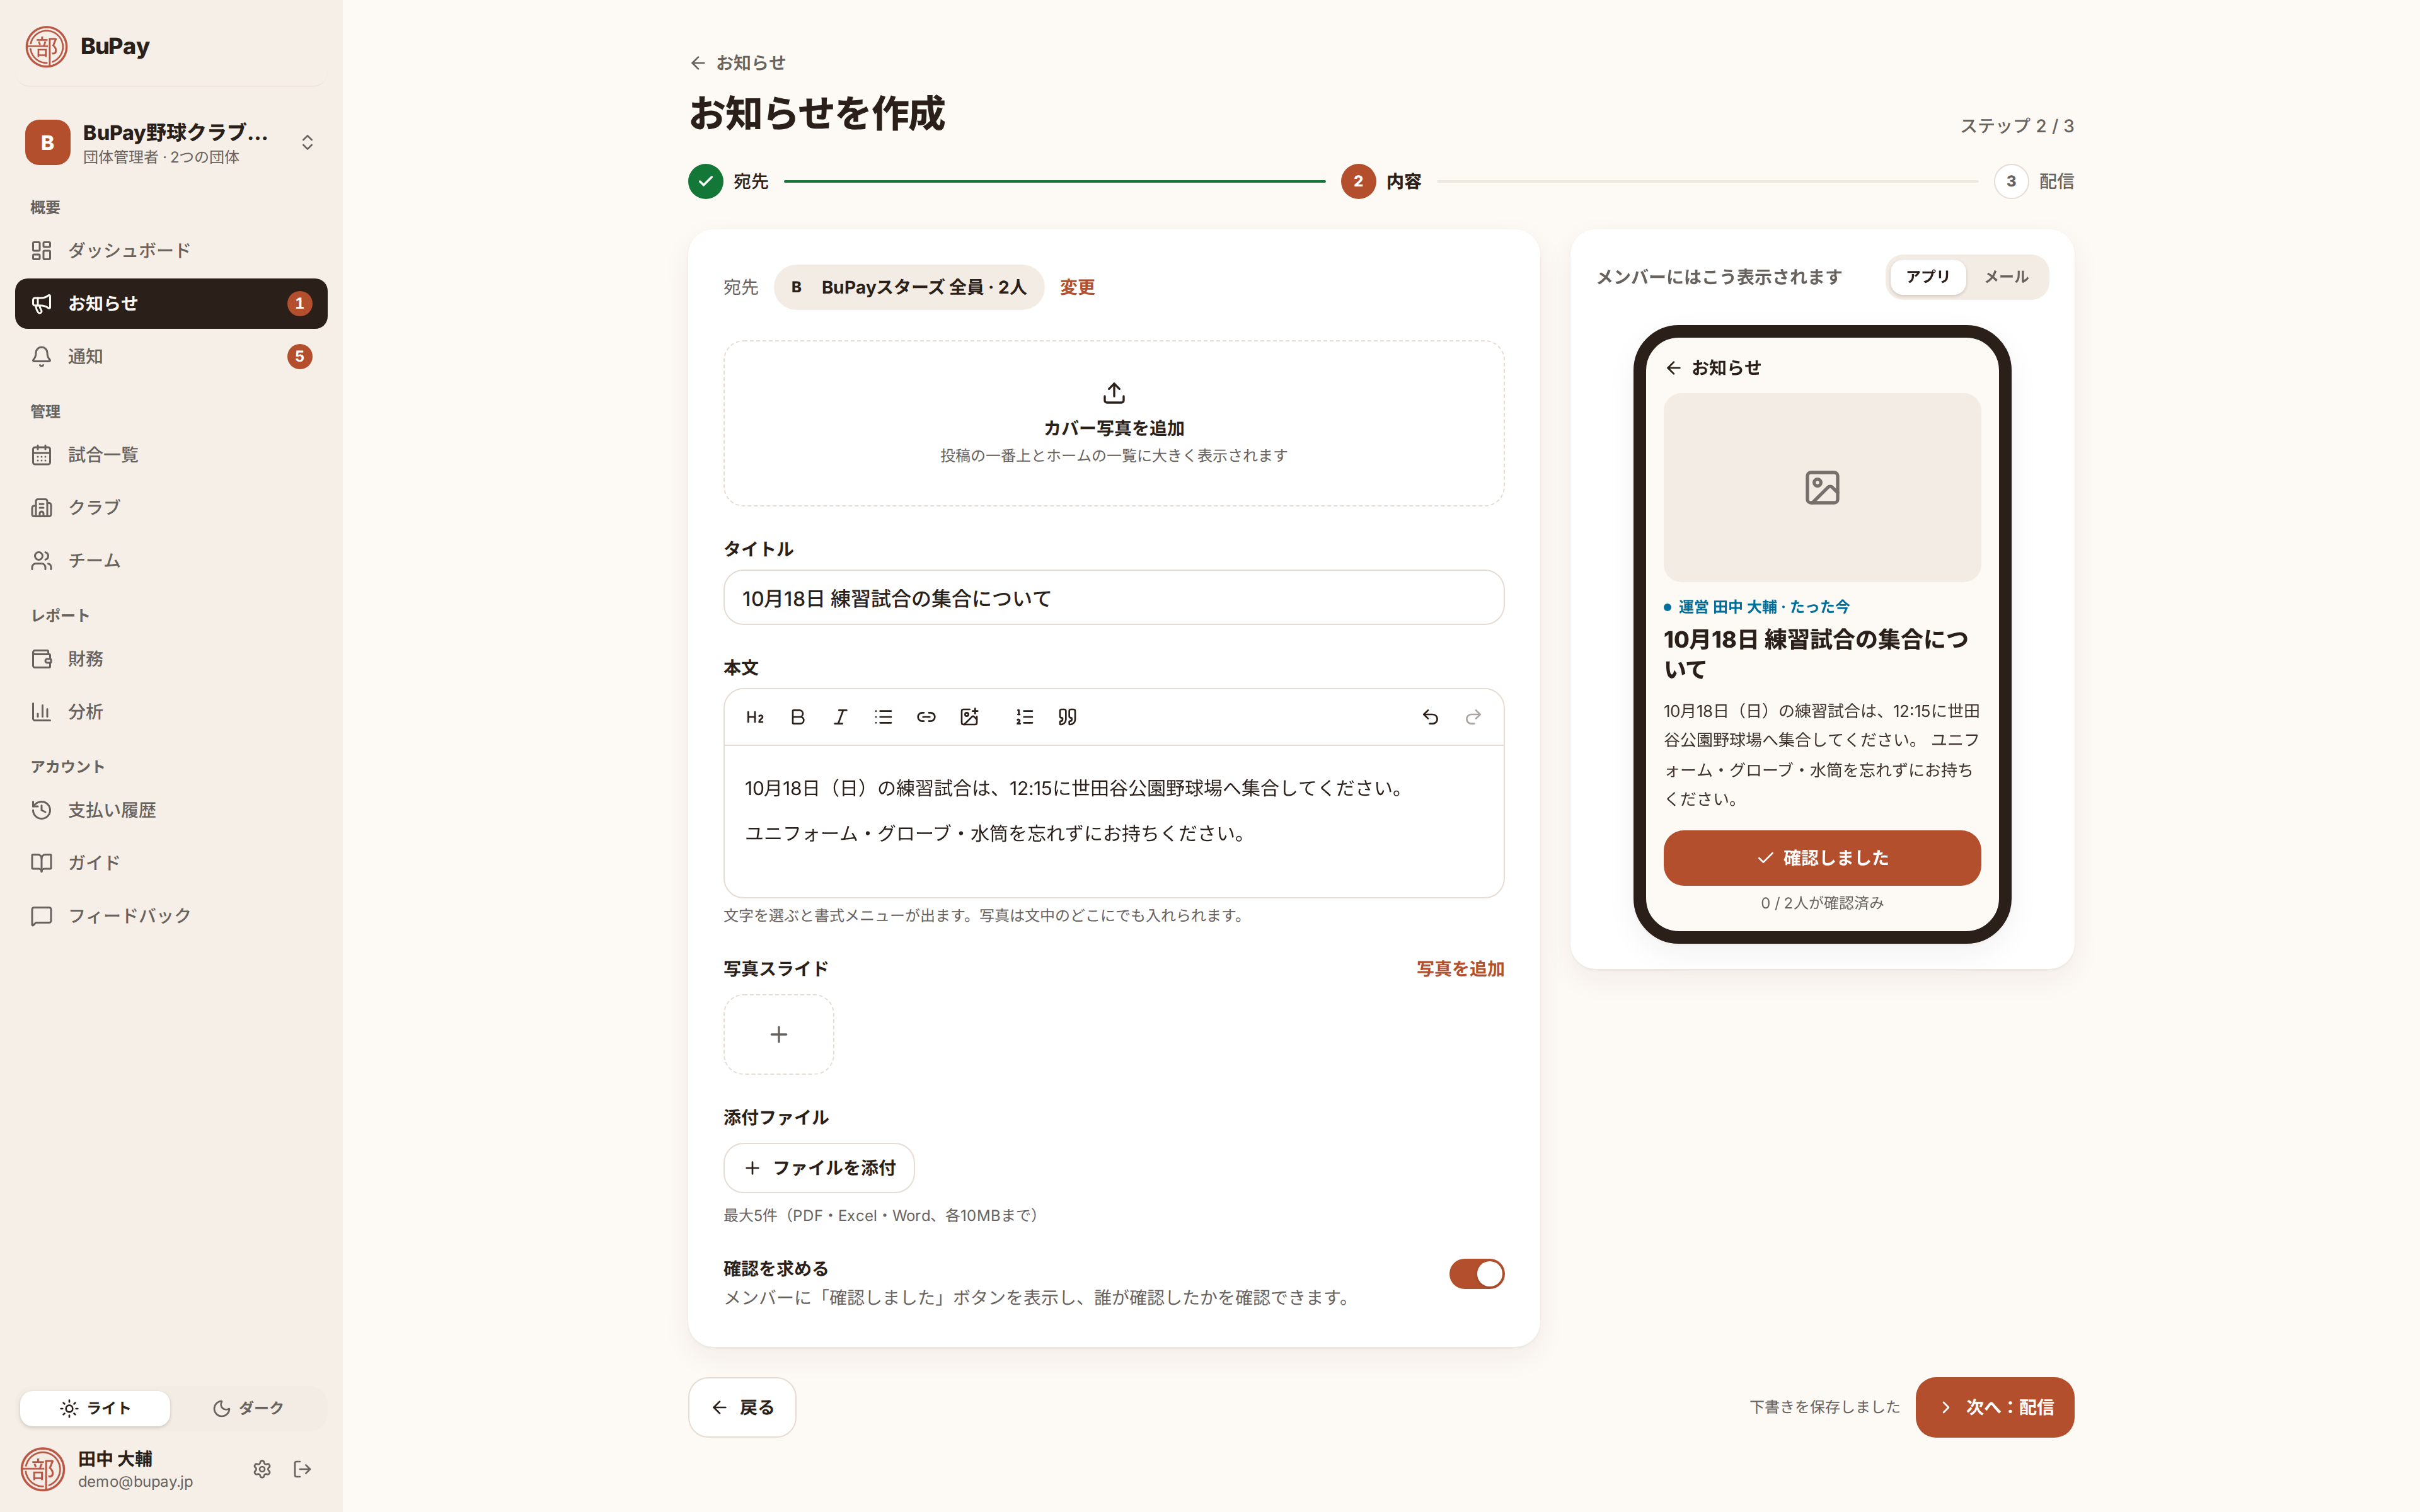Switch theme to ダーク mode
Viewport: 2420px width, 1512px height.
tap(248, 1408)
